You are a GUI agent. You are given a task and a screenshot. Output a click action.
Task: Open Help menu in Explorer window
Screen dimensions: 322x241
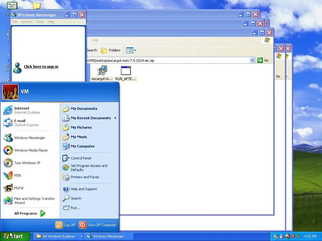point(95,40)
